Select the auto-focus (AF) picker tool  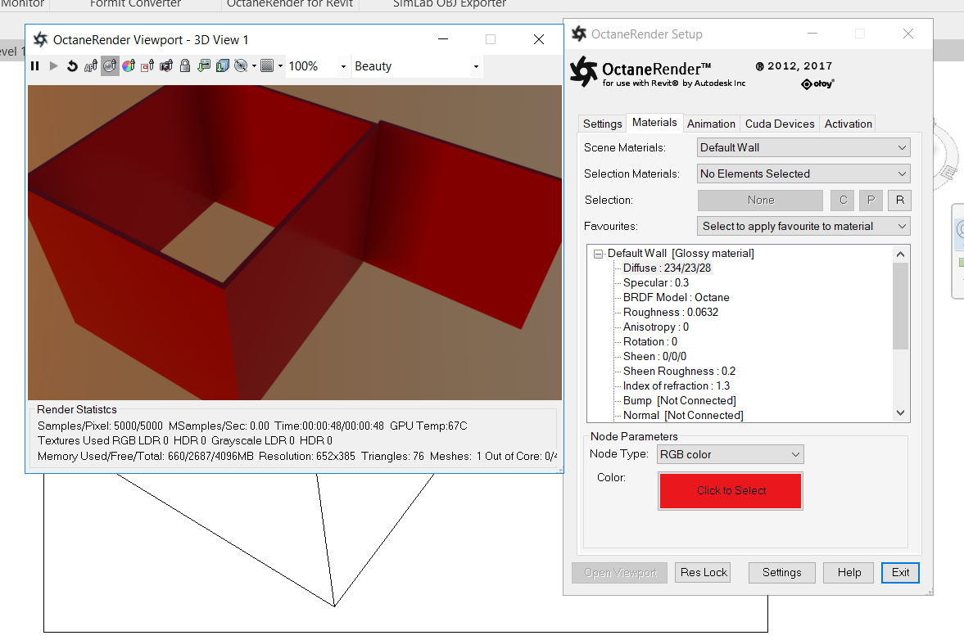(x=91, y=65)
